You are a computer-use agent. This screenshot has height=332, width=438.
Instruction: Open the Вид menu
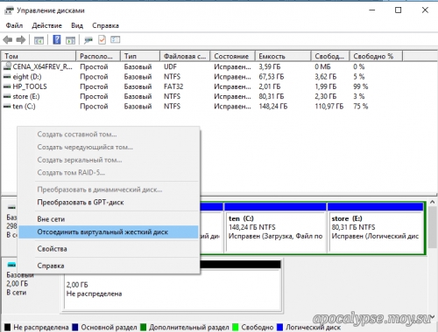tap(77, 25)
